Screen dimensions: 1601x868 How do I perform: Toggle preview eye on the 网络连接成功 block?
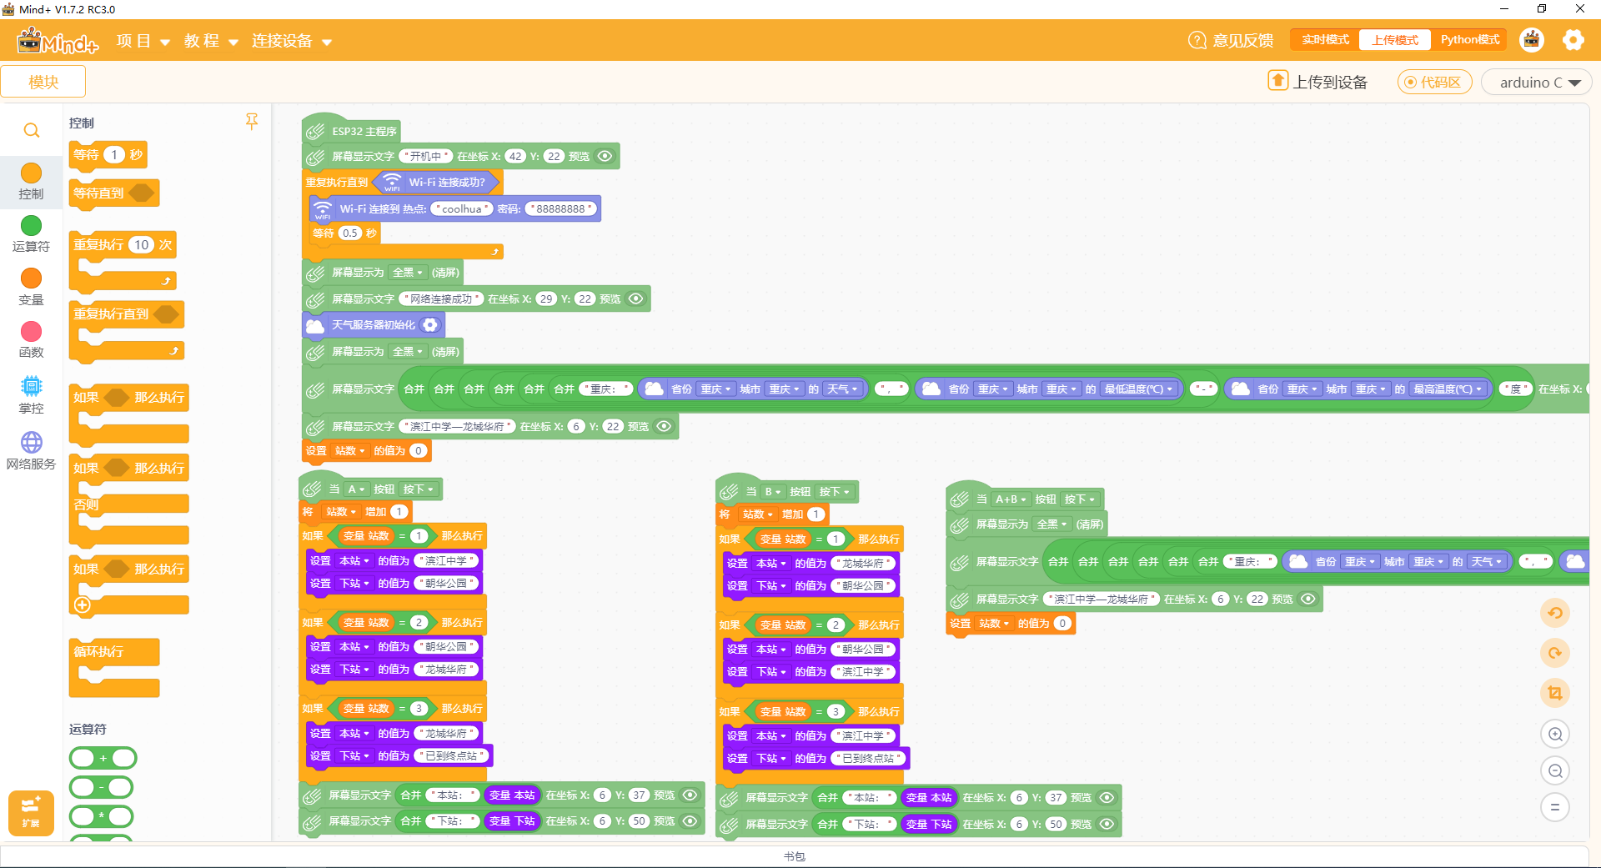pyautogui.click(x=636, y=299)
